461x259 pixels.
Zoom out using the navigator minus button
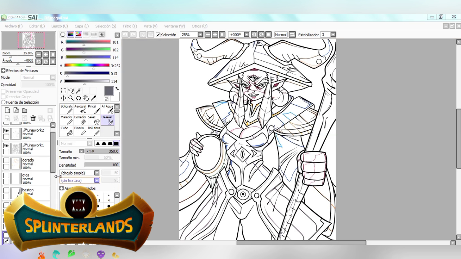pos(39,54)
